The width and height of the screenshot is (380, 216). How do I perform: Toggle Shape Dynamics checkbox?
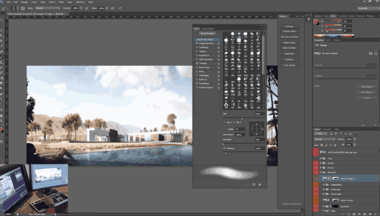[197, 43]
